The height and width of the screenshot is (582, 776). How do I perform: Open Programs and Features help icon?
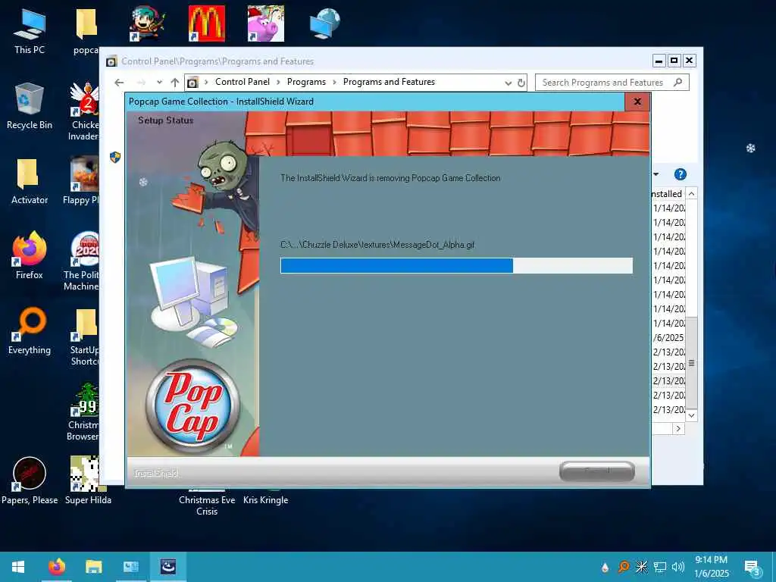(x=681, y=174)
